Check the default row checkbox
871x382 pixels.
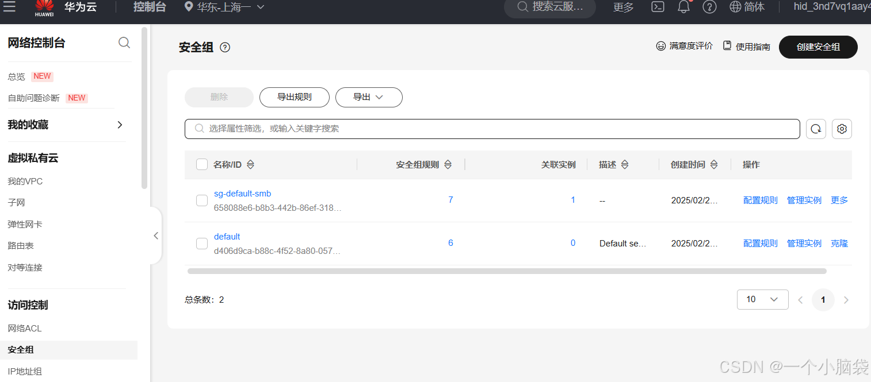click(x=202, y=244)
